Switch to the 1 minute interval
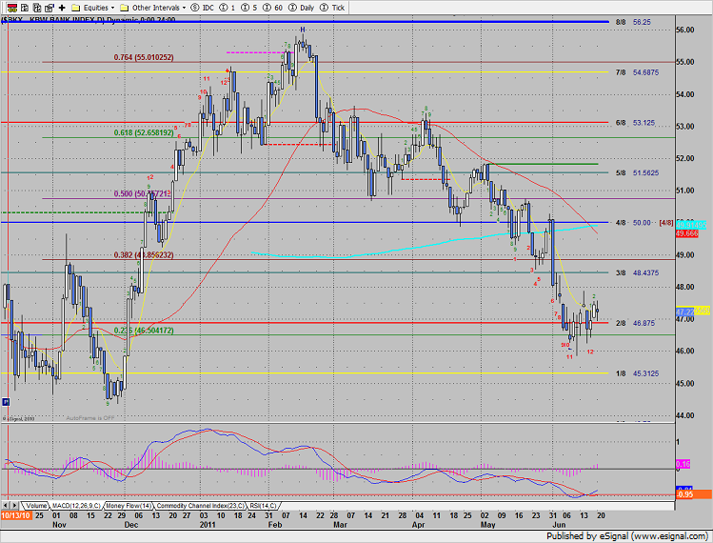 [228, 8]
